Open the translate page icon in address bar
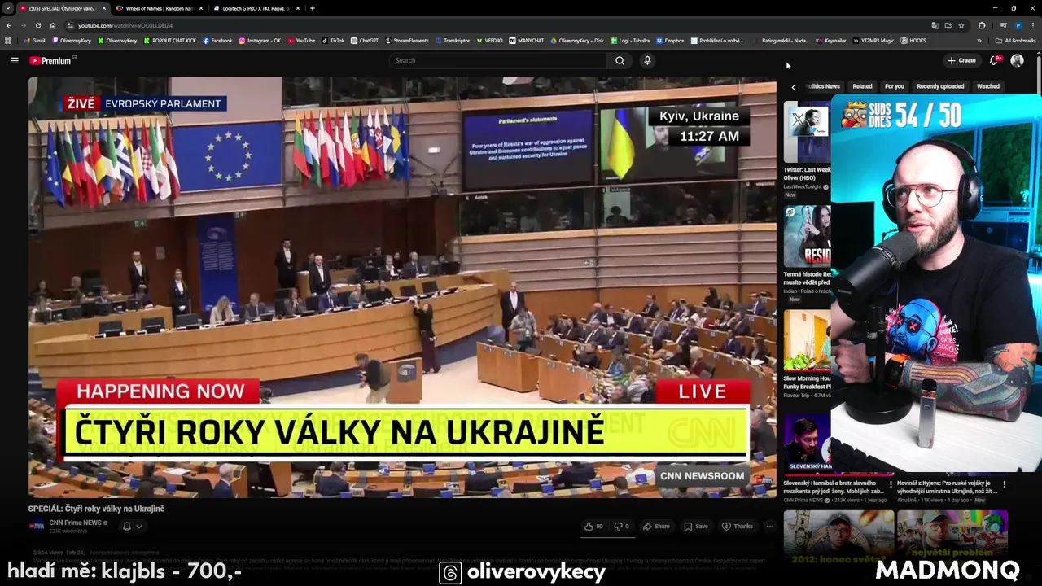Image resolution: width=1042 pixels, height=586 pixels. coord(935,25)
